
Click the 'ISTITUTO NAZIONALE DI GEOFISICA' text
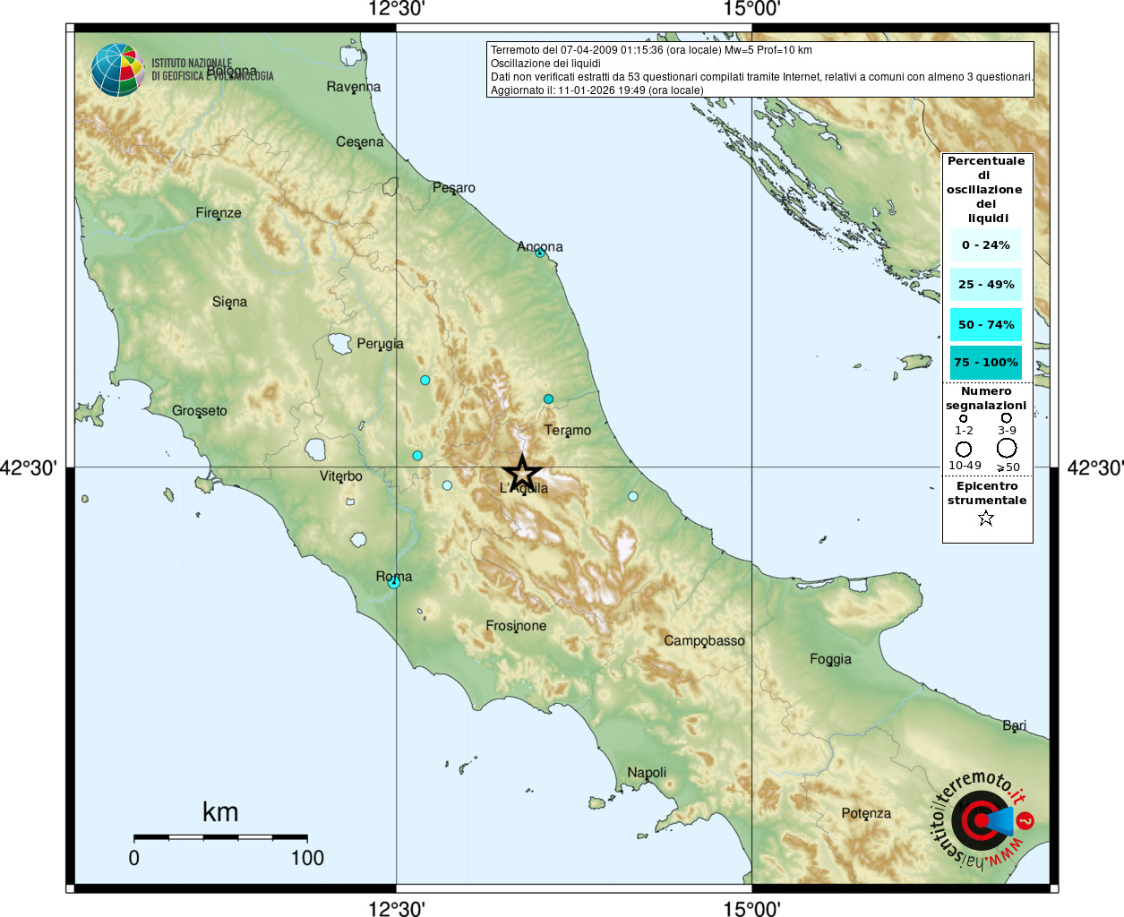[212, 70]
